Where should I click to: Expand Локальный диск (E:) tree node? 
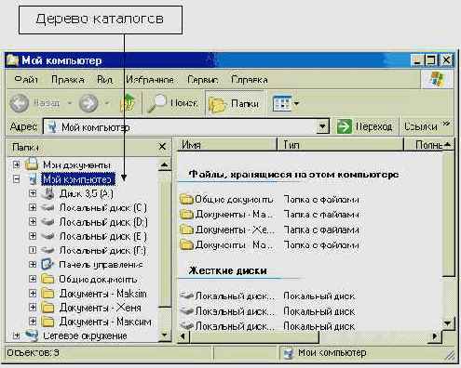(33, 236)
